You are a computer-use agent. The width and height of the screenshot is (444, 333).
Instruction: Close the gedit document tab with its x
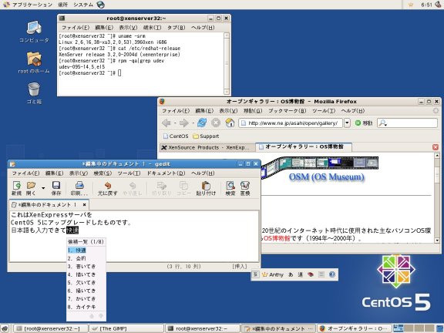pyautogui.click(x=84, y=204)
